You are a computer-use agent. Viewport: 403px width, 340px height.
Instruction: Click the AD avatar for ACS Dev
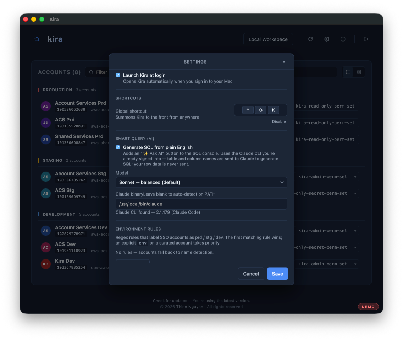46,248
